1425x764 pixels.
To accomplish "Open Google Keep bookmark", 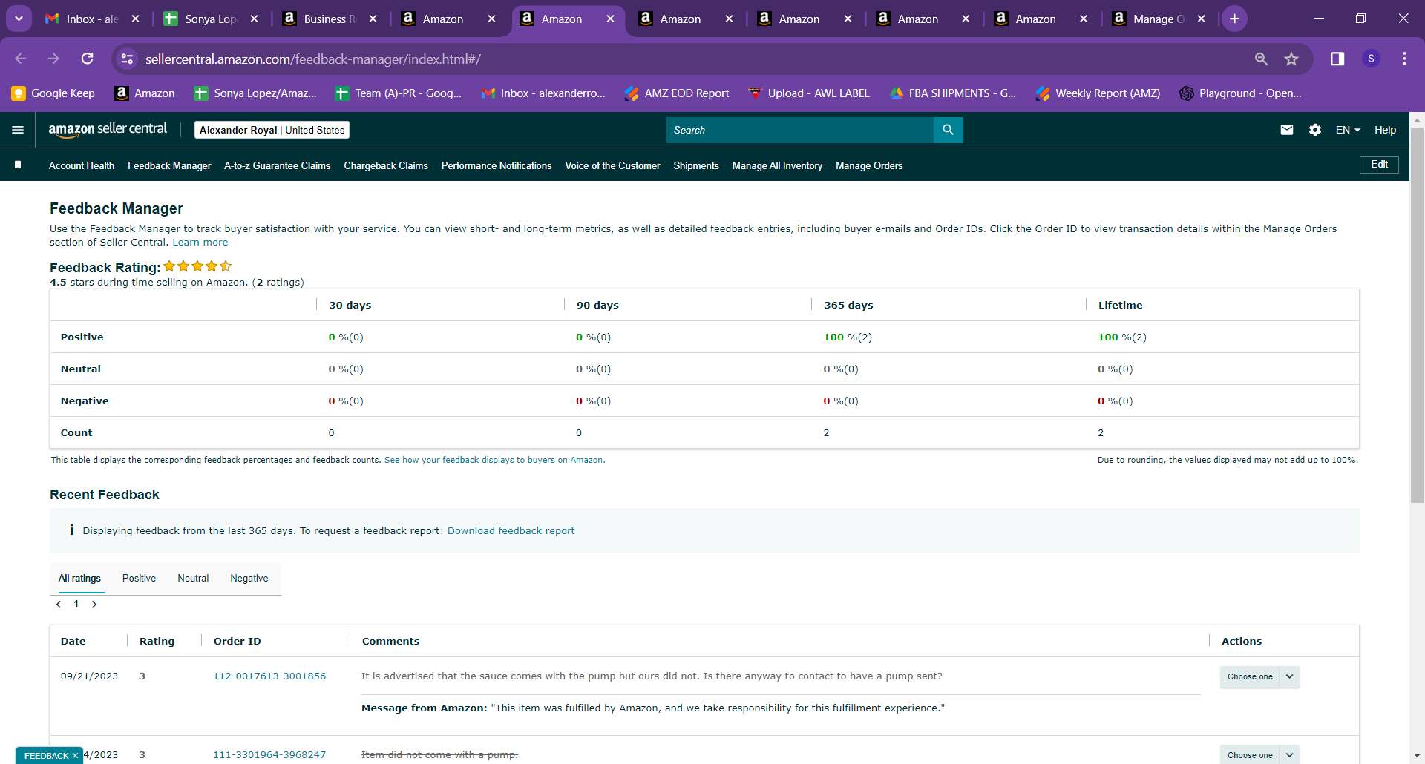I will click(53, 93).
